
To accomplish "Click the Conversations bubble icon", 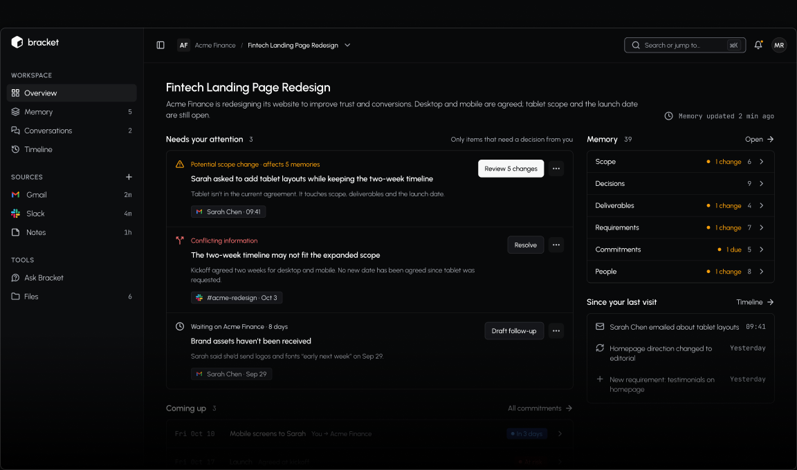I will tap(16, 131).
